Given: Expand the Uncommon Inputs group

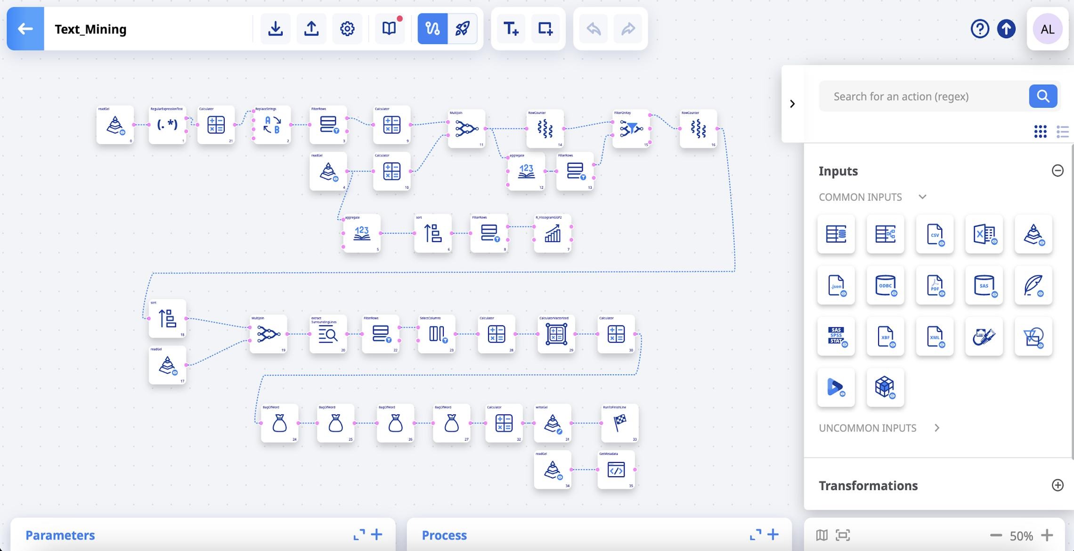Looking at the screenshot, I should [936, 428].
